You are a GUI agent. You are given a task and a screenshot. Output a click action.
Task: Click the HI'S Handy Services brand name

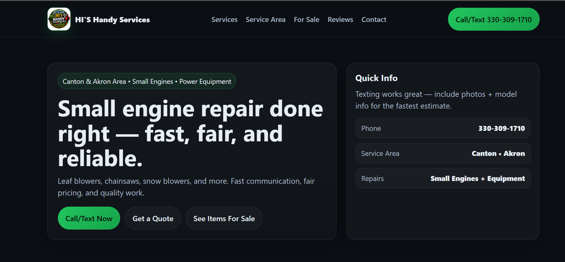tap(112, 20)
